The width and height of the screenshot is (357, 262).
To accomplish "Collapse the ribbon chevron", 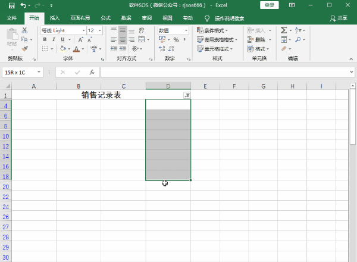I will click(351, 59).
